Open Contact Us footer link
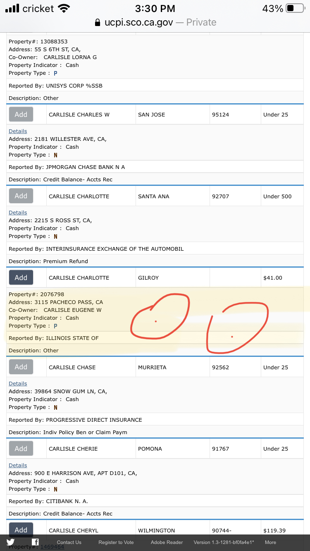Image resolution: width=310 pixels, height=551 pixels. 69,542
